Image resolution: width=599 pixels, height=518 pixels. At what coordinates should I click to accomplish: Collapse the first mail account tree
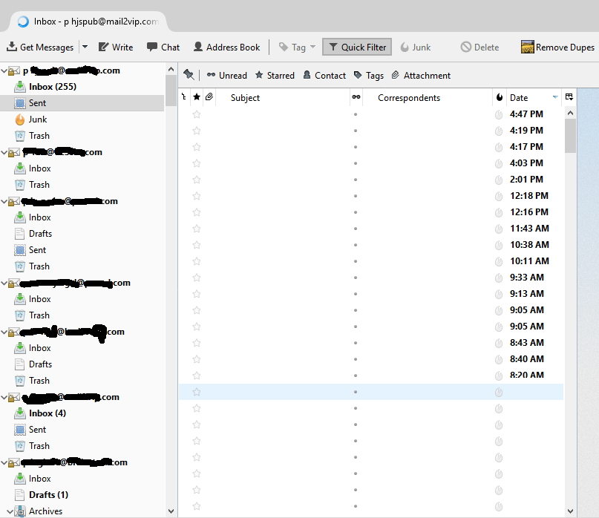pyautogui.click(x=4, y=71)
